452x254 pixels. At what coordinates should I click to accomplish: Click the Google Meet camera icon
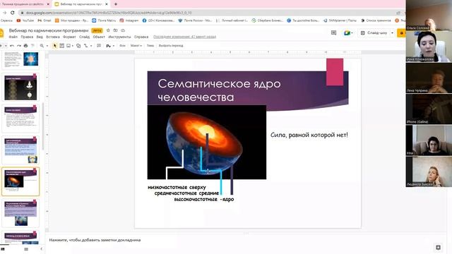[347, 33]
